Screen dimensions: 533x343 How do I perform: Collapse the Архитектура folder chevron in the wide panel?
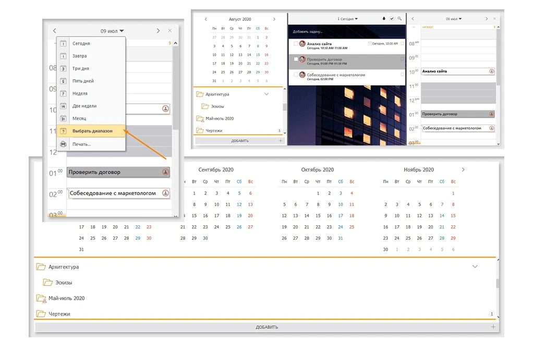475,266
